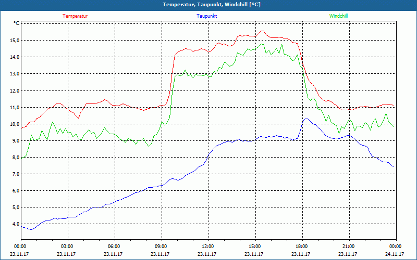Click the °C unit label on the axis
This screenshot has height=260, width=417.
(17, 23)
